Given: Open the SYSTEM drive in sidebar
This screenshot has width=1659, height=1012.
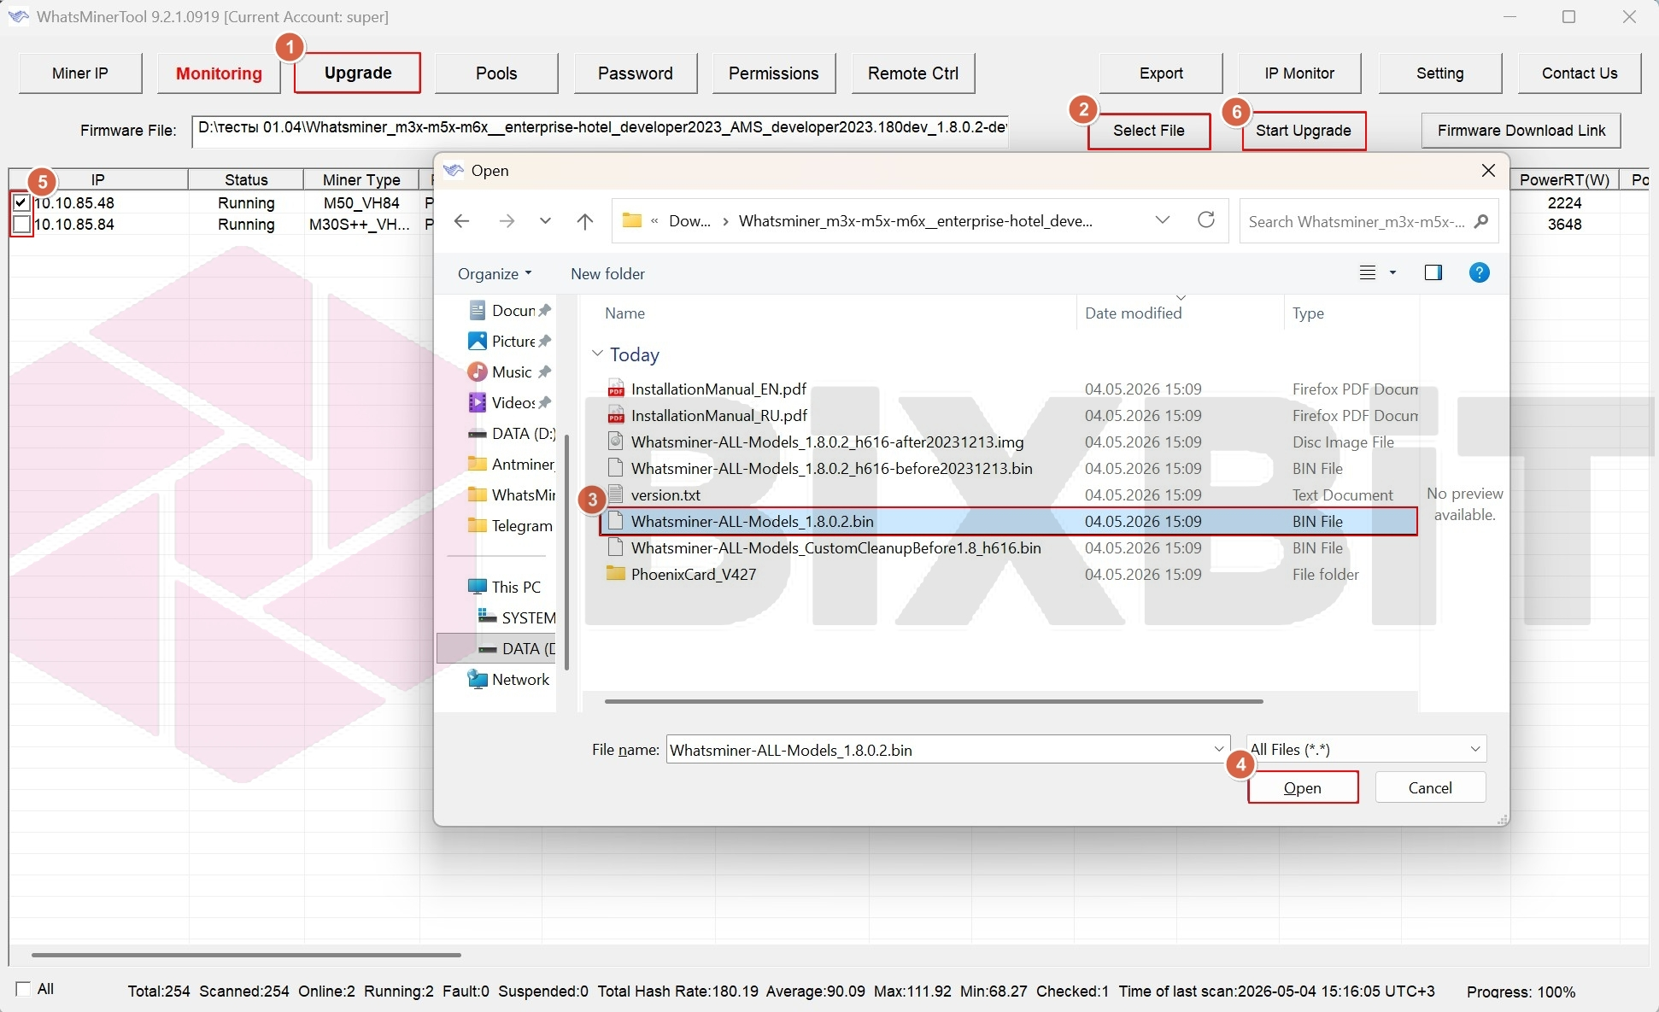Looking at the screenshot, I should click(x=517, y=617).
